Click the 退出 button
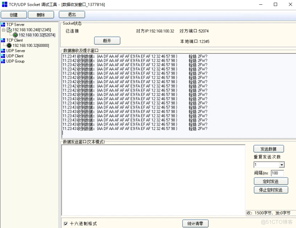296x228 pixels. 71,15
